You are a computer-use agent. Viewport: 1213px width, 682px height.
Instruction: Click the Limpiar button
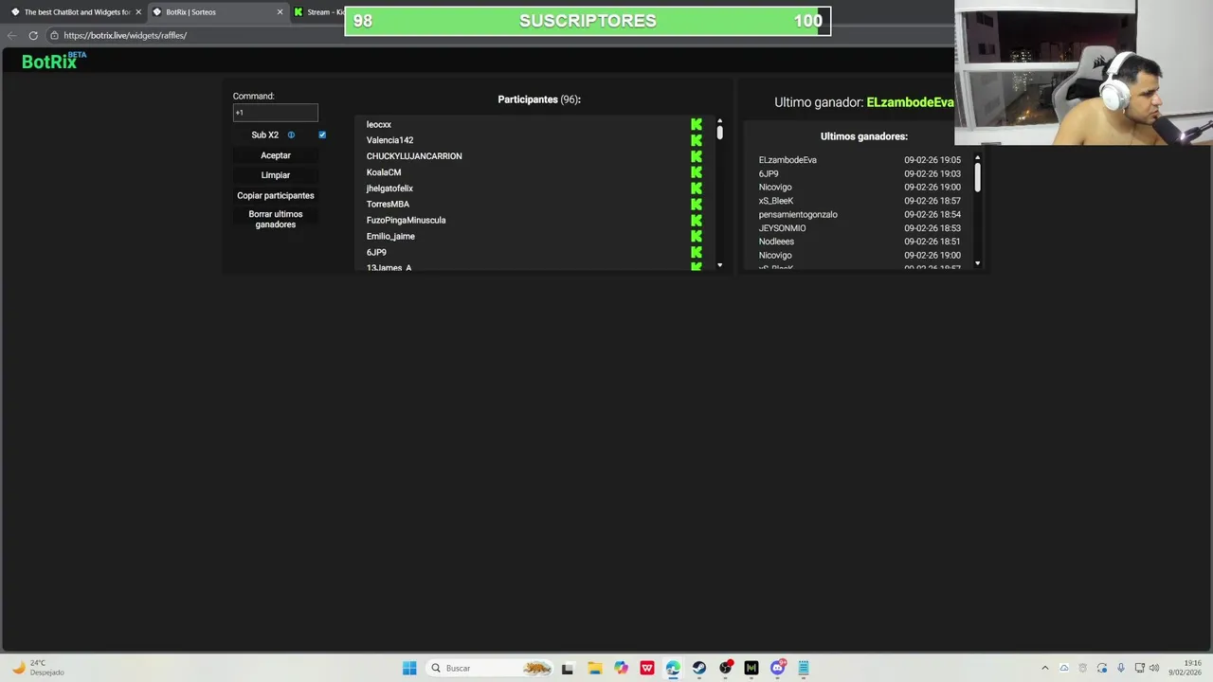(x=276, y=175)
